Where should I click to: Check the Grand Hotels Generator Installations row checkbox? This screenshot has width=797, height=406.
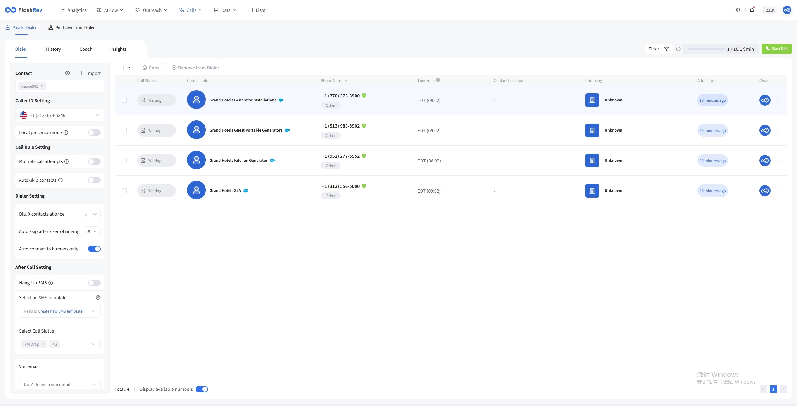click(x=124, y=100)
